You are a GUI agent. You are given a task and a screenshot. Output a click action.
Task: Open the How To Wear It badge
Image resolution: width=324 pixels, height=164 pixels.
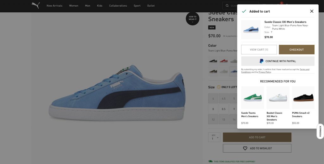click(193, 19)
